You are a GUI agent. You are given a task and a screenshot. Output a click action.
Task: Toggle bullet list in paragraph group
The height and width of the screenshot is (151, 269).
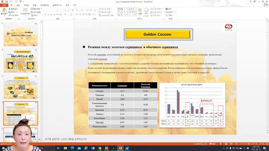point(77,10)
